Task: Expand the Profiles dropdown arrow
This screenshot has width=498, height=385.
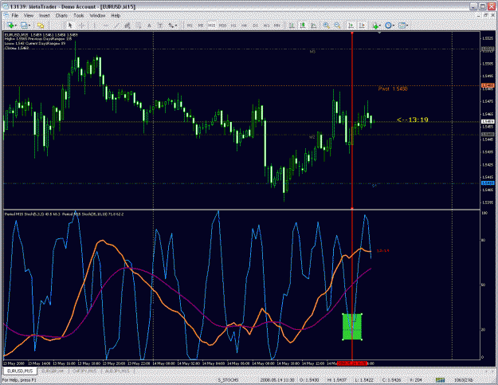Action: point(29,26)
